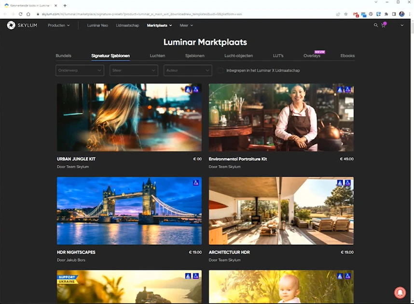
Task: Expand the Meer menu
Action: (186, 26)
